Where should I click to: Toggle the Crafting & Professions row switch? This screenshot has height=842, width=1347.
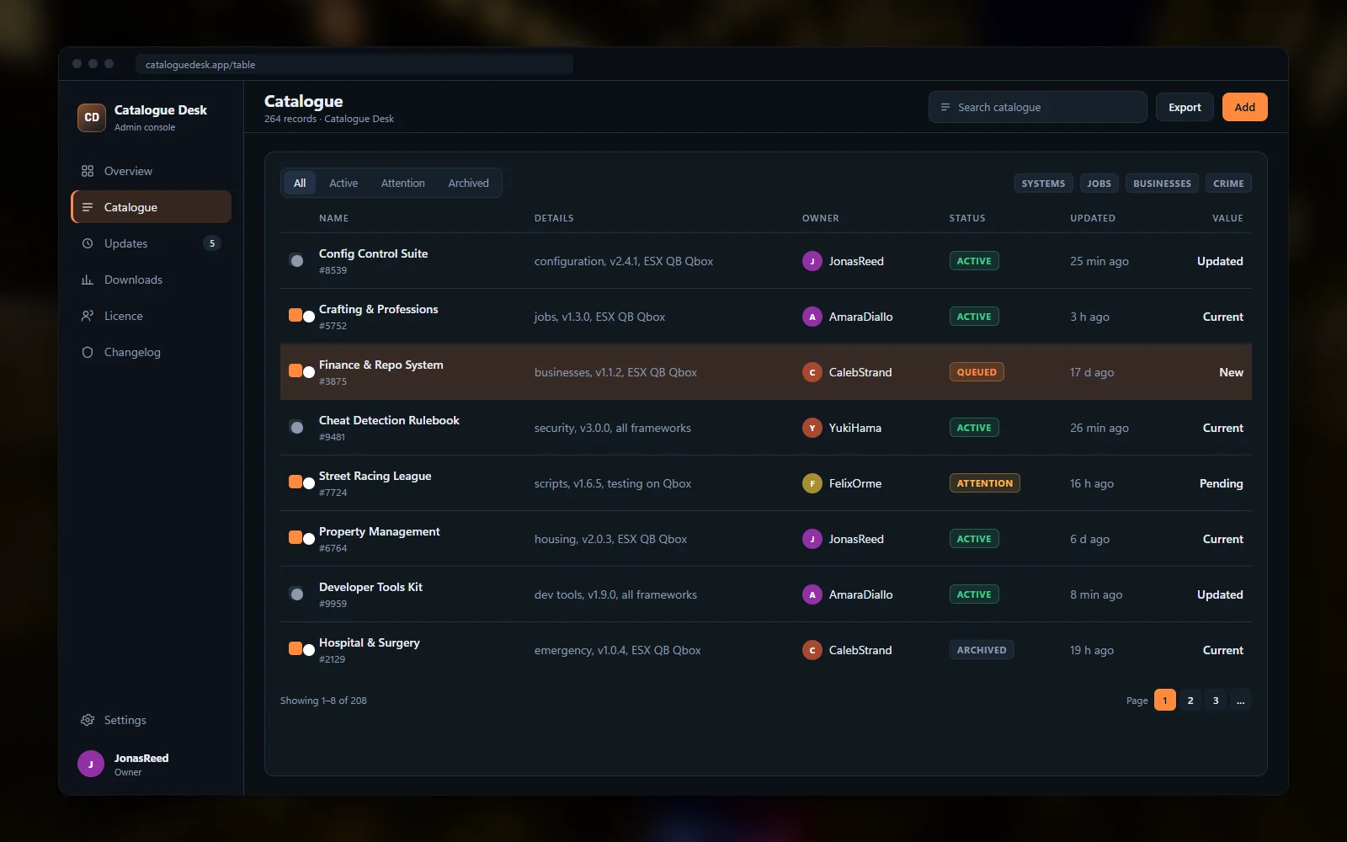click(301, 316)
